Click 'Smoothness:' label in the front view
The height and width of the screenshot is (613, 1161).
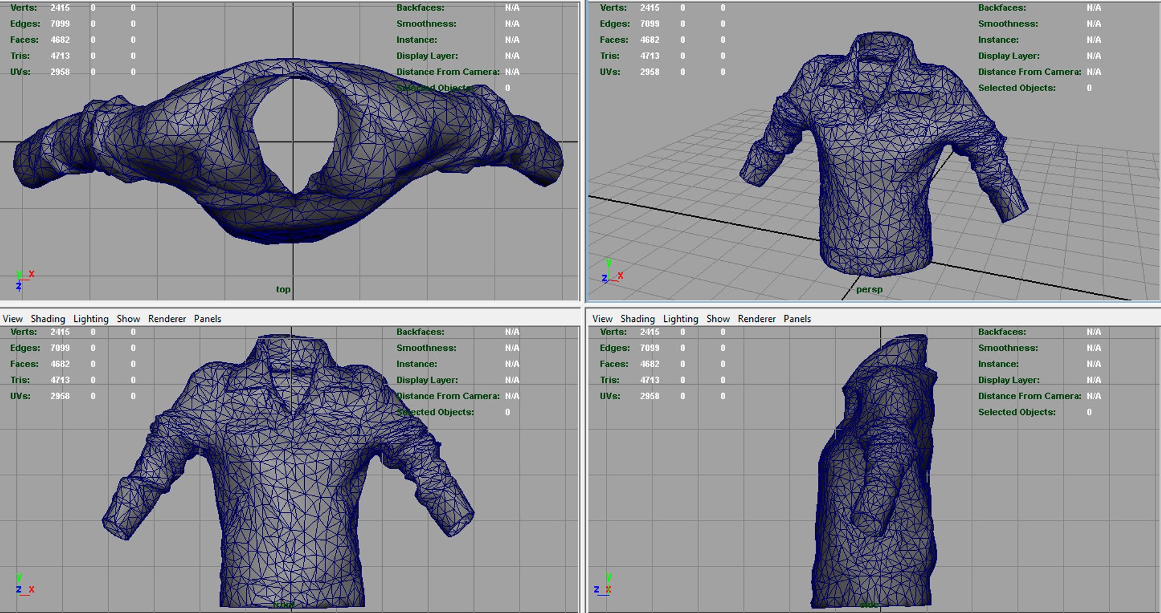pyautogui.click(x=426, y=348)
